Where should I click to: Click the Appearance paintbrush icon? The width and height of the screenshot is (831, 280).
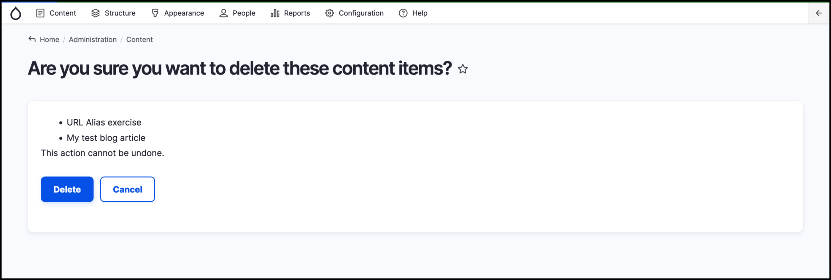pos(155,13)
